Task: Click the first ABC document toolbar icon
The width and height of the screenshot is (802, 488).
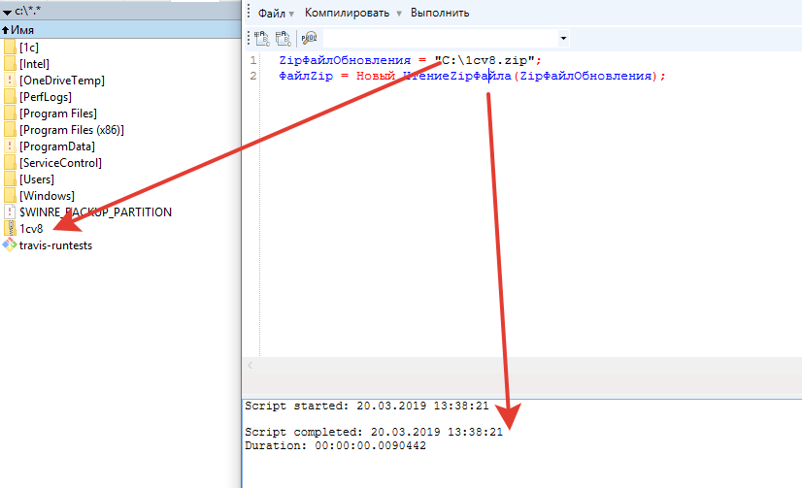Action: click(262, 39)
